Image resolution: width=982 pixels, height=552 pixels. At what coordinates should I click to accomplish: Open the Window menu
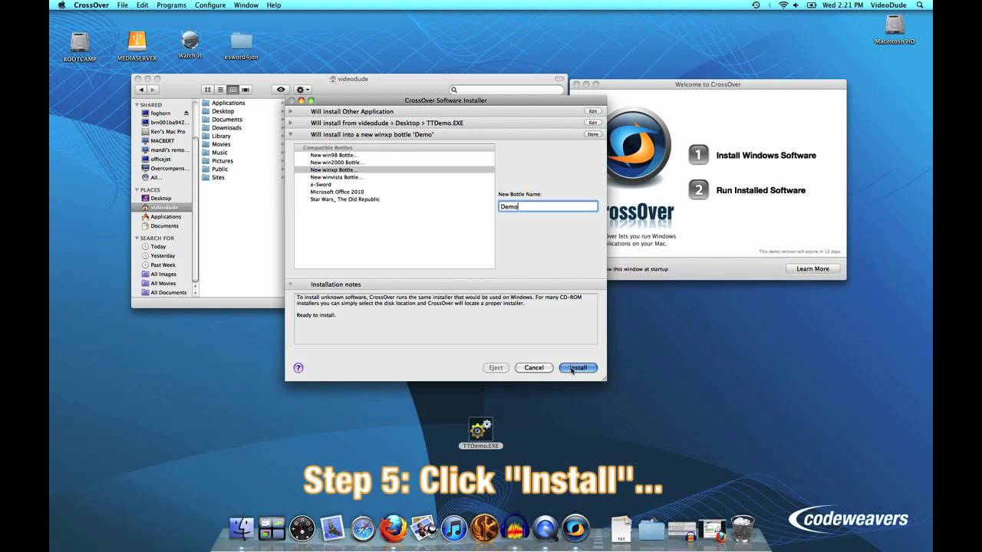(x=246, y=5)
